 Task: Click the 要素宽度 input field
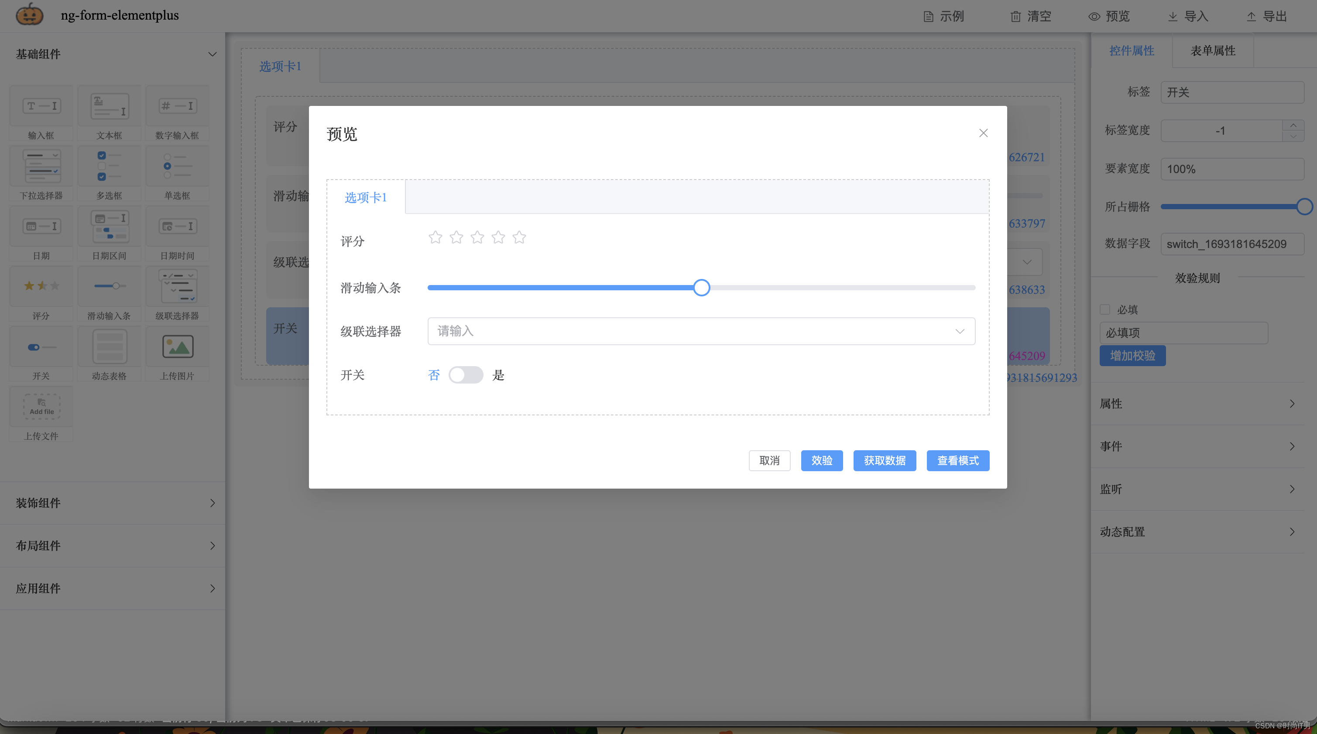1232,169
